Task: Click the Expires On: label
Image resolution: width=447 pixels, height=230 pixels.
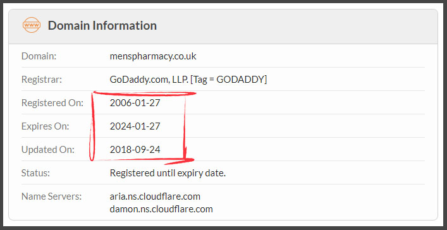Action: pyautogui.click(x=45, y=126)
